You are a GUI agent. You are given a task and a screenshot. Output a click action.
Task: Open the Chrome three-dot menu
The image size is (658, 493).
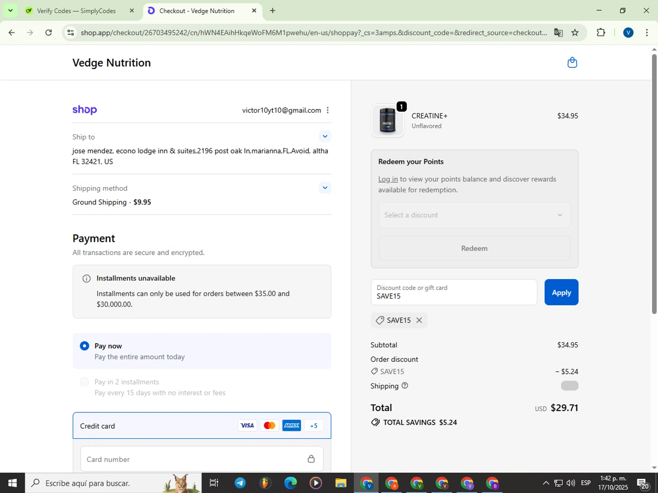(647, 32)
